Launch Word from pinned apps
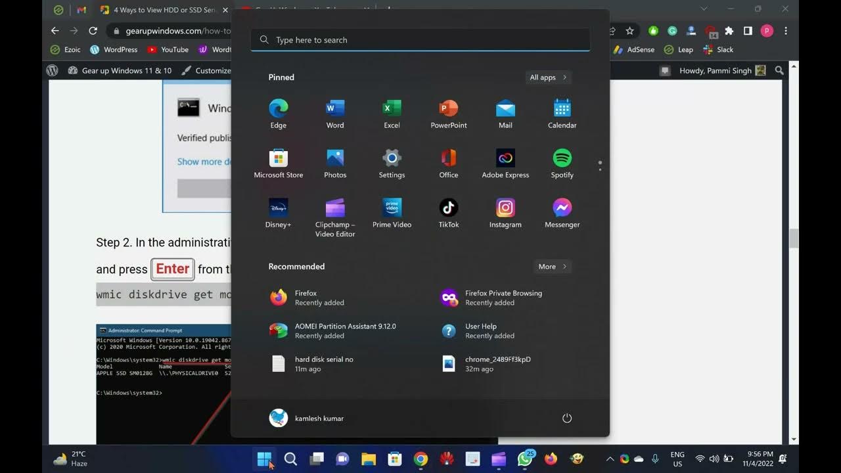841x473 pixels. coord(335,114)
